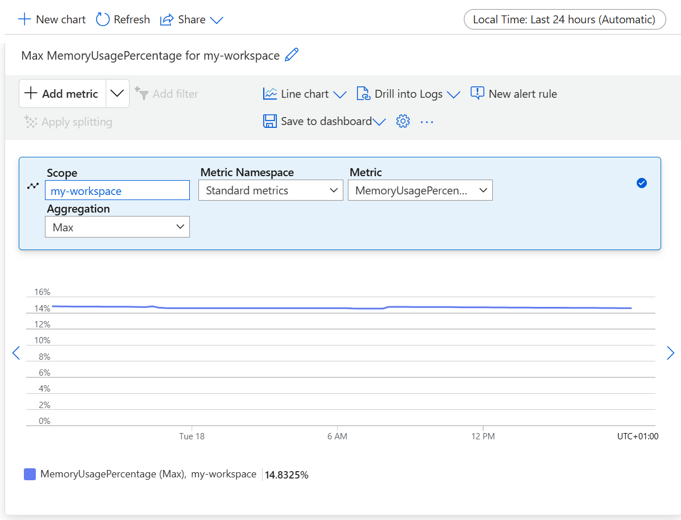Click the MemoryUsagePercentage legend color swatch
The width and height of the screenshot is (681, 520).
click(29, 474)
